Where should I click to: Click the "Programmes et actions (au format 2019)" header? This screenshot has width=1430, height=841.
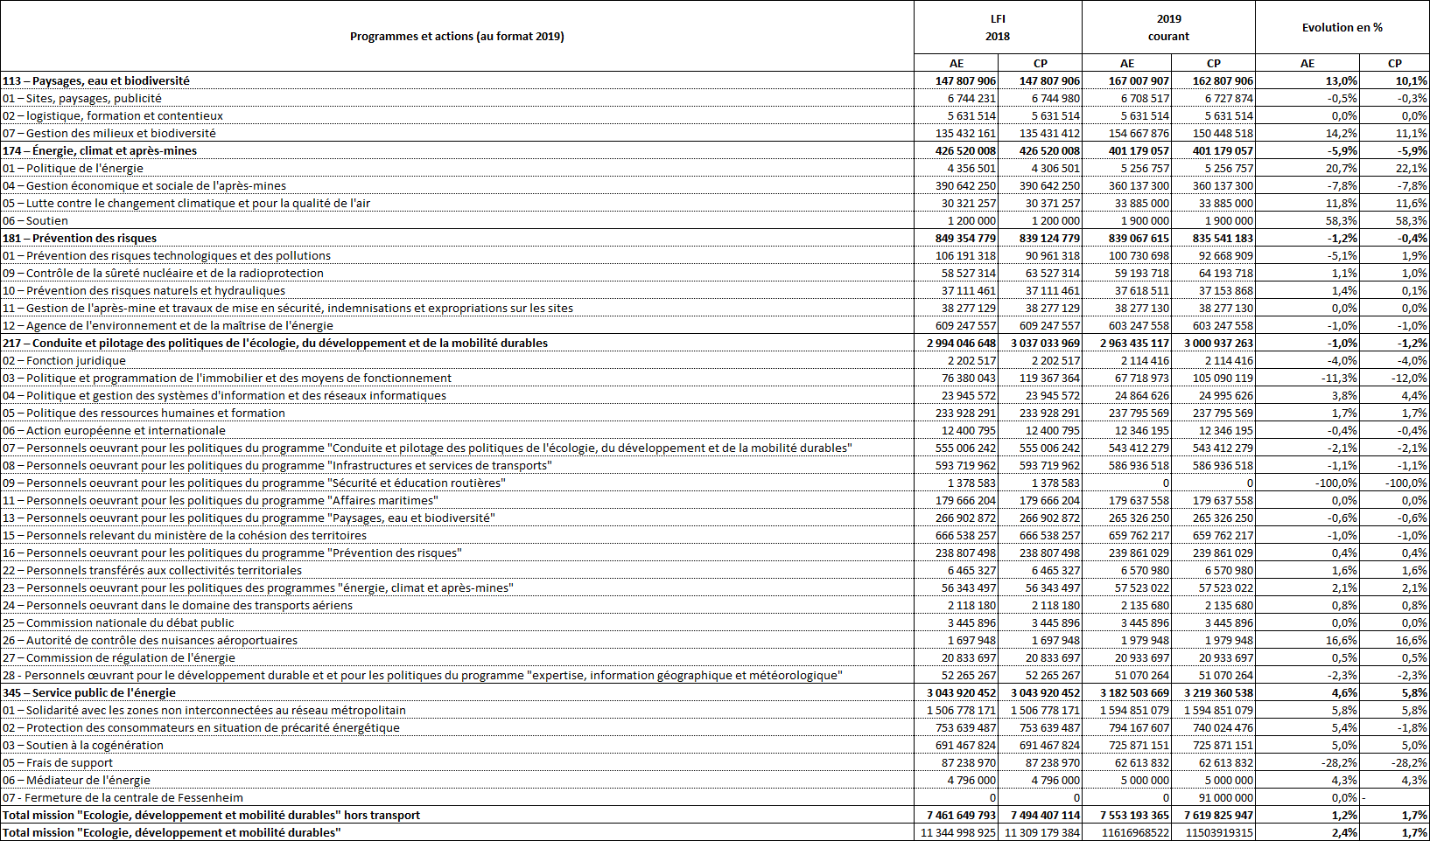tap(457, 37)
